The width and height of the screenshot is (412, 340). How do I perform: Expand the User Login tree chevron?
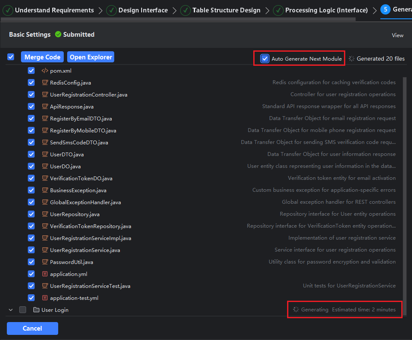(10, 310)
